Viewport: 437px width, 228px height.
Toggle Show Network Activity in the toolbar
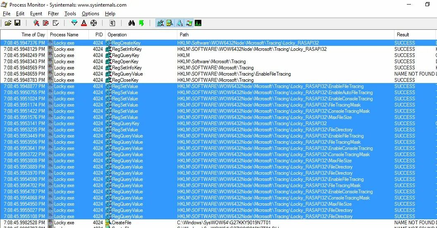pyautogui.click(x=179, y=23)
